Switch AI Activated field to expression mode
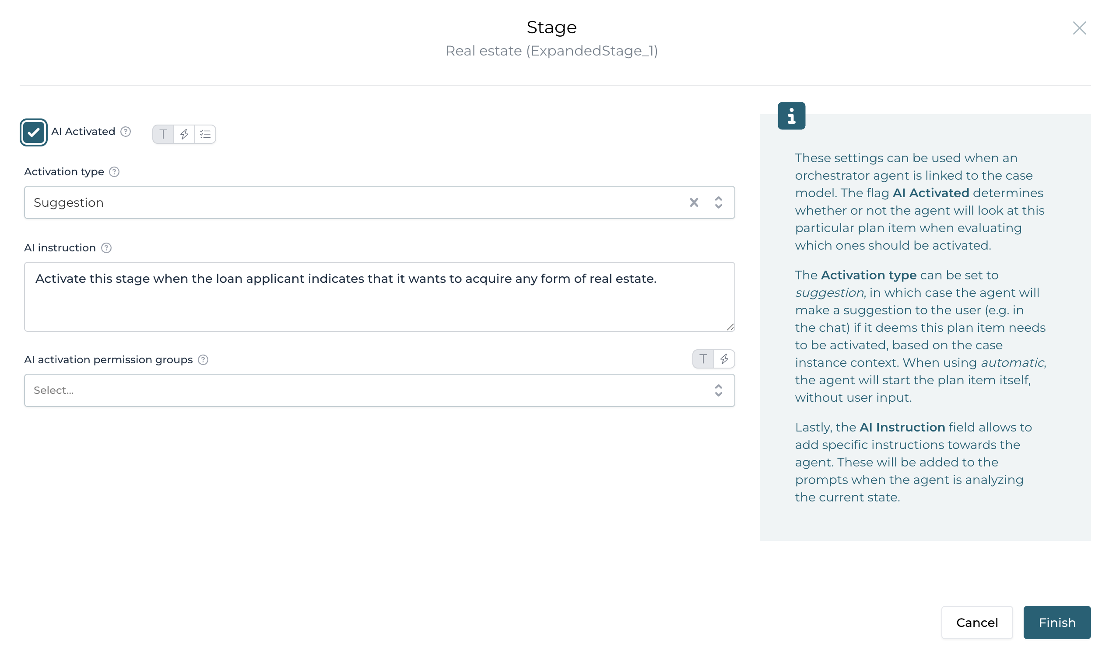 click(184, 134)
